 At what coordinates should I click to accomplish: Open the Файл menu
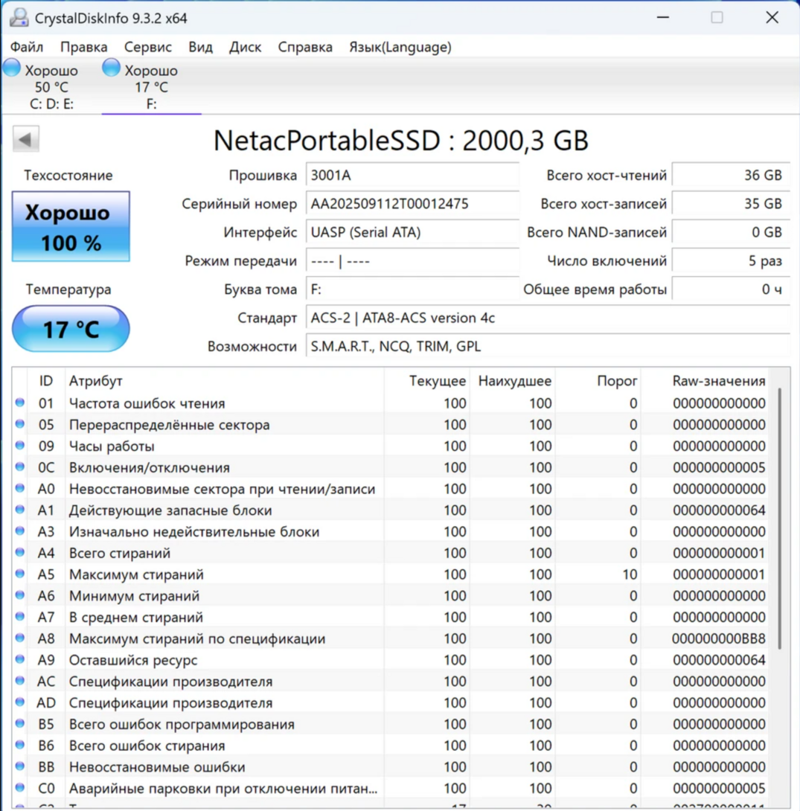coord(27,47)
